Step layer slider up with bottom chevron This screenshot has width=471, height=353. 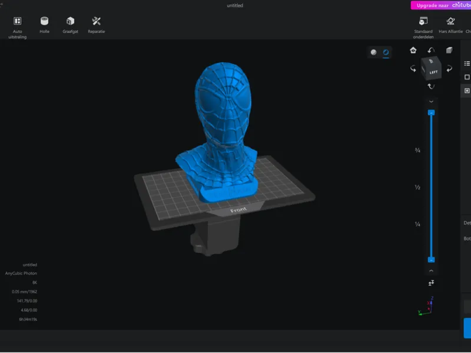click(x=431, y=271)
